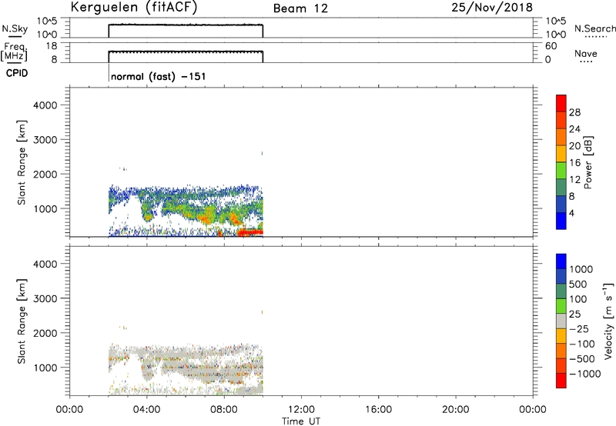Click the CPID marker line before 'normal (fast)'
Screen dimensions: 616x426
point(109,73)
